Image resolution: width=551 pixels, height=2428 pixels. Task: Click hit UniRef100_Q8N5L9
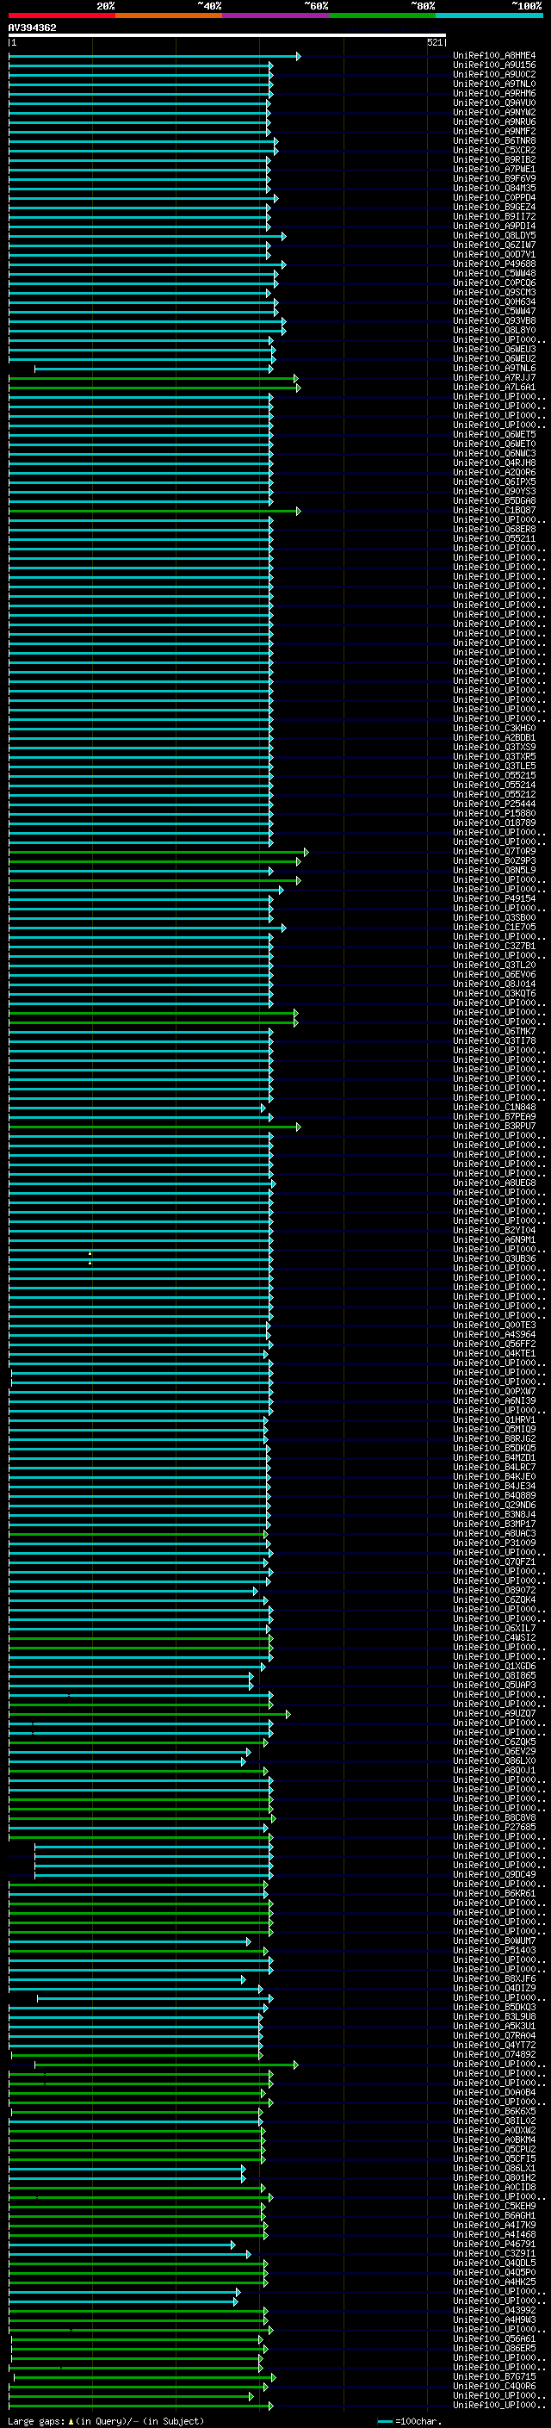(494, 870)
